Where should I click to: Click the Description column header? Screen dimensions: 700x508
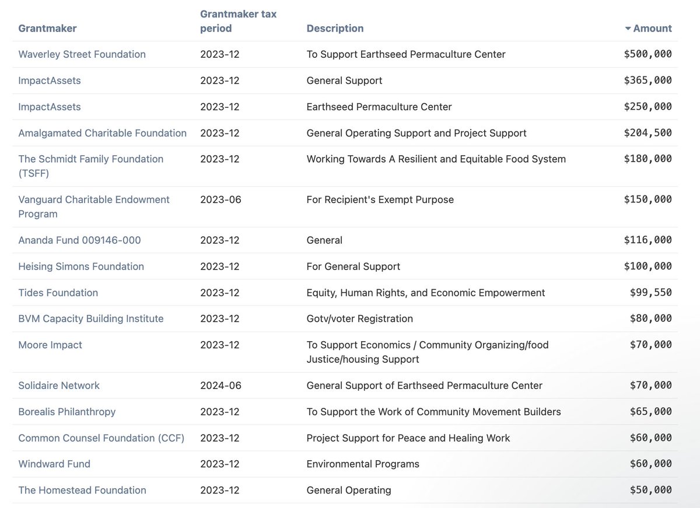point(335,28)
